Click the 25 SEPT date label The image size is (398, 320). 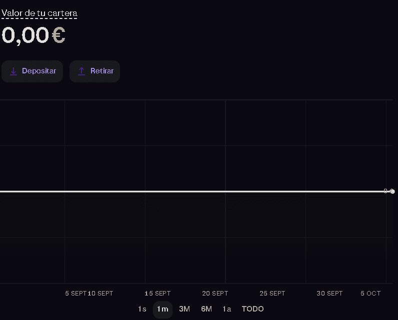click(272, 294)
